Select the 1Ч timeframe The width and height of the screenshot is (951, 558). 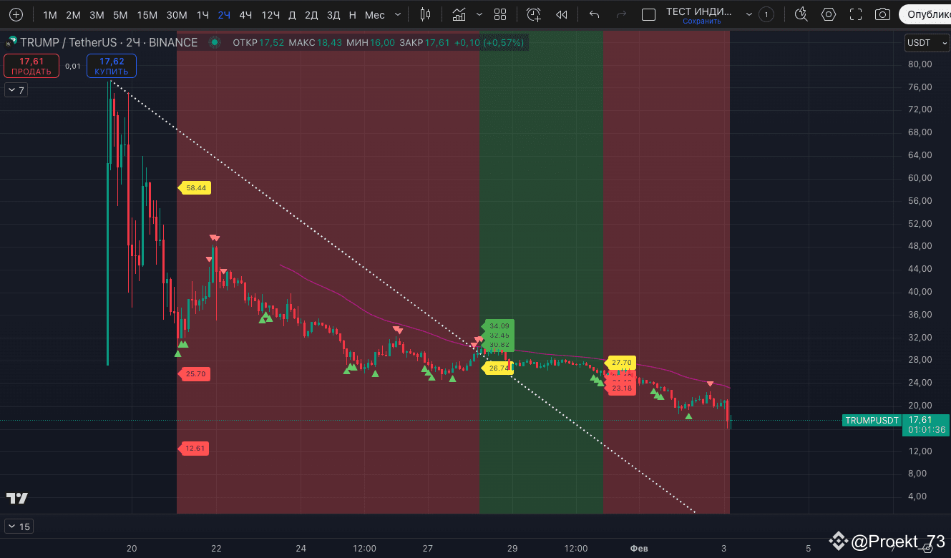pyautogui.click(x=203, y=15)
